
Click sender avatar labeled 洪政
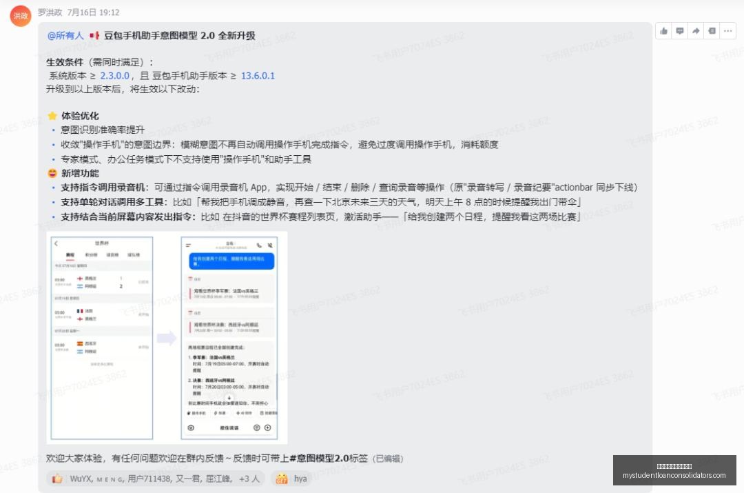21,16
